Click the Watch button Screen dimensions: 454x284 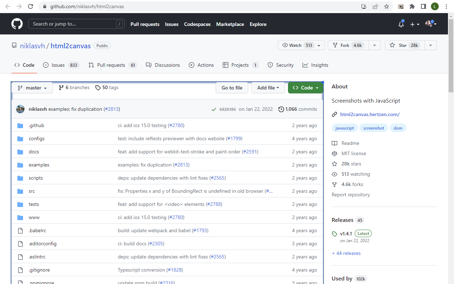tap(301, 45)
